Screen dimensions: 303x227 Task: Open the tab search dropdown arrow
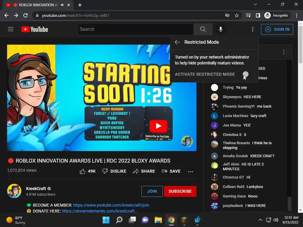point(255,4)
